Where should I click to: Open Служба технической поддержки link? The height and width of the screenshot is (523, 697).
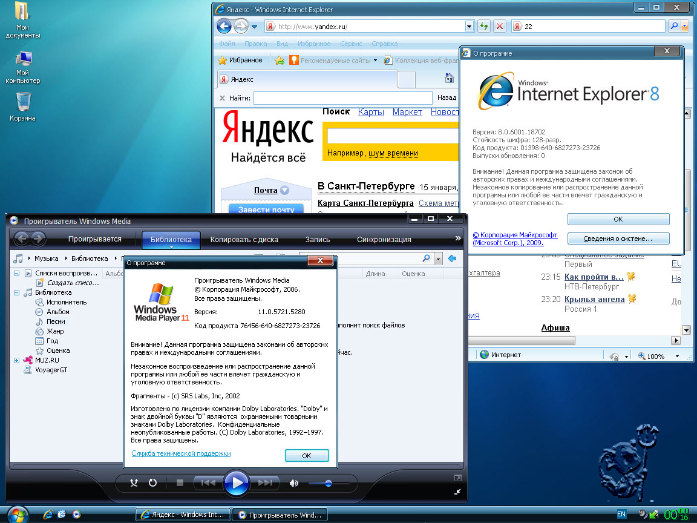(181, 453)
